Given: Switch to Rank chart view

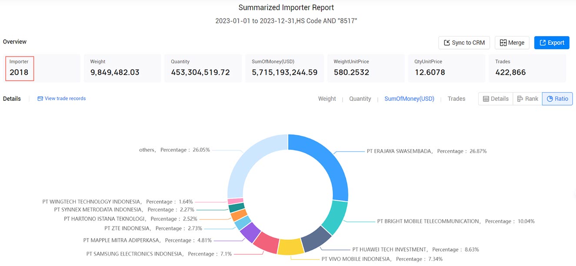Looking at the screenshot, I should click(527, 99).
